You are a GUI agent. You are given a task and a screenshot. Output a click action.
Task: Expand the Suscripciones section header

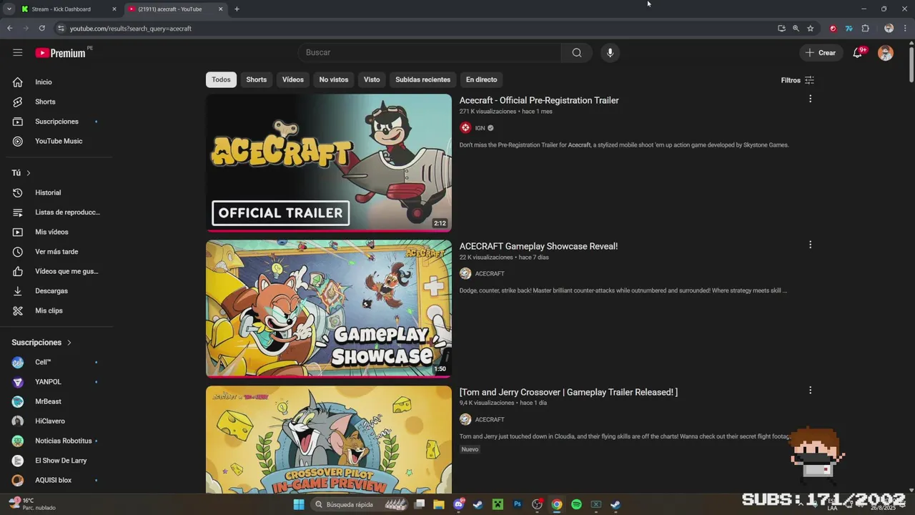click(x=41, y=343)
